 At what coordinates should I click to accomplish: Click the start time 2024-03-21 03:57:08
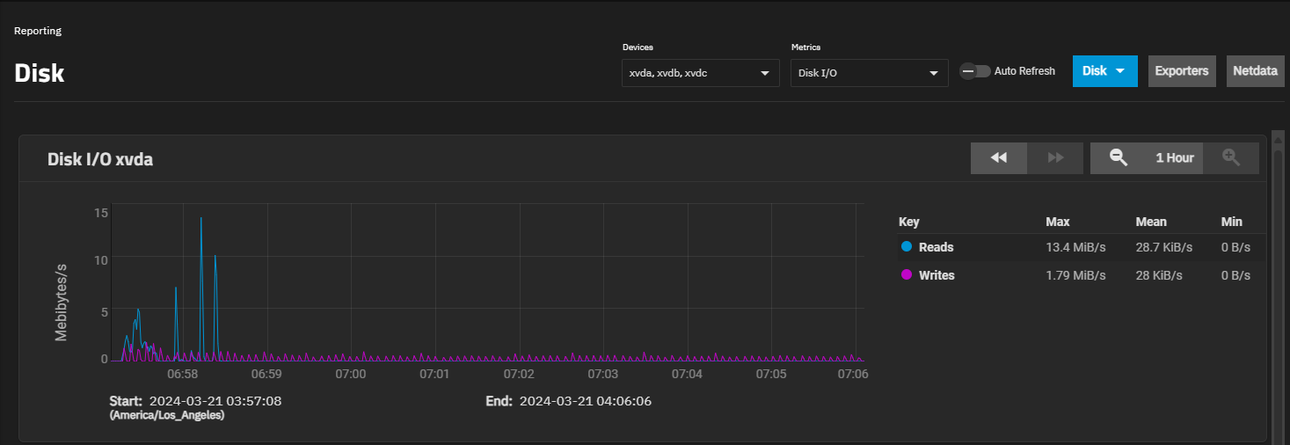(x=215, y=401)
